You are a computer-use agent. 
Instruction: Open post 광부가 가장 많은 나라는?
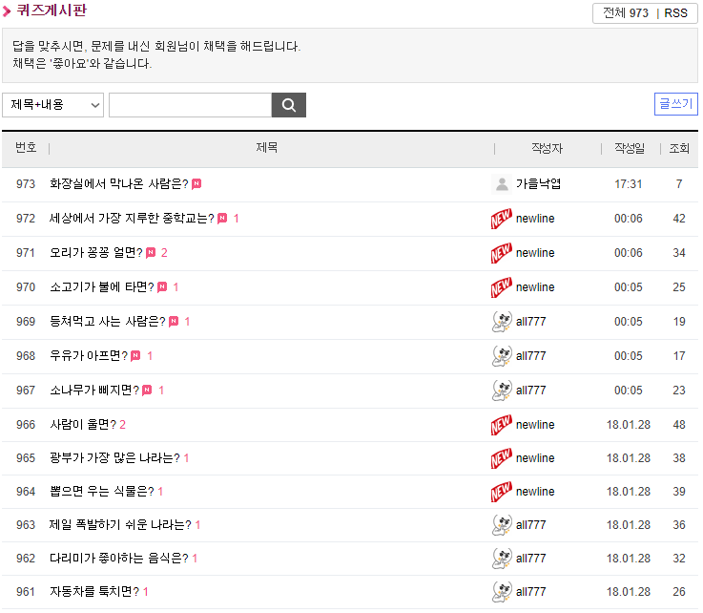[114, 458]
